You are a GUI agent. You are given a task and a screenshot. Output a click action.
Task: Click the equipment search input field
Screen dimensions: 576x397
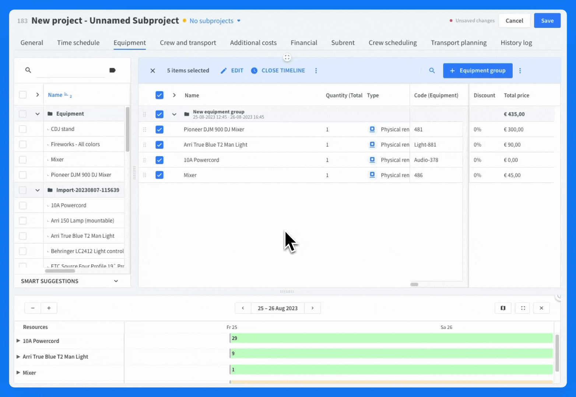[x=70, y=70]
